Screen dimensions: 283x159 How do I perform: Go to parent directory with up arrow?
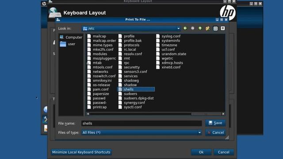click(200, 28)
